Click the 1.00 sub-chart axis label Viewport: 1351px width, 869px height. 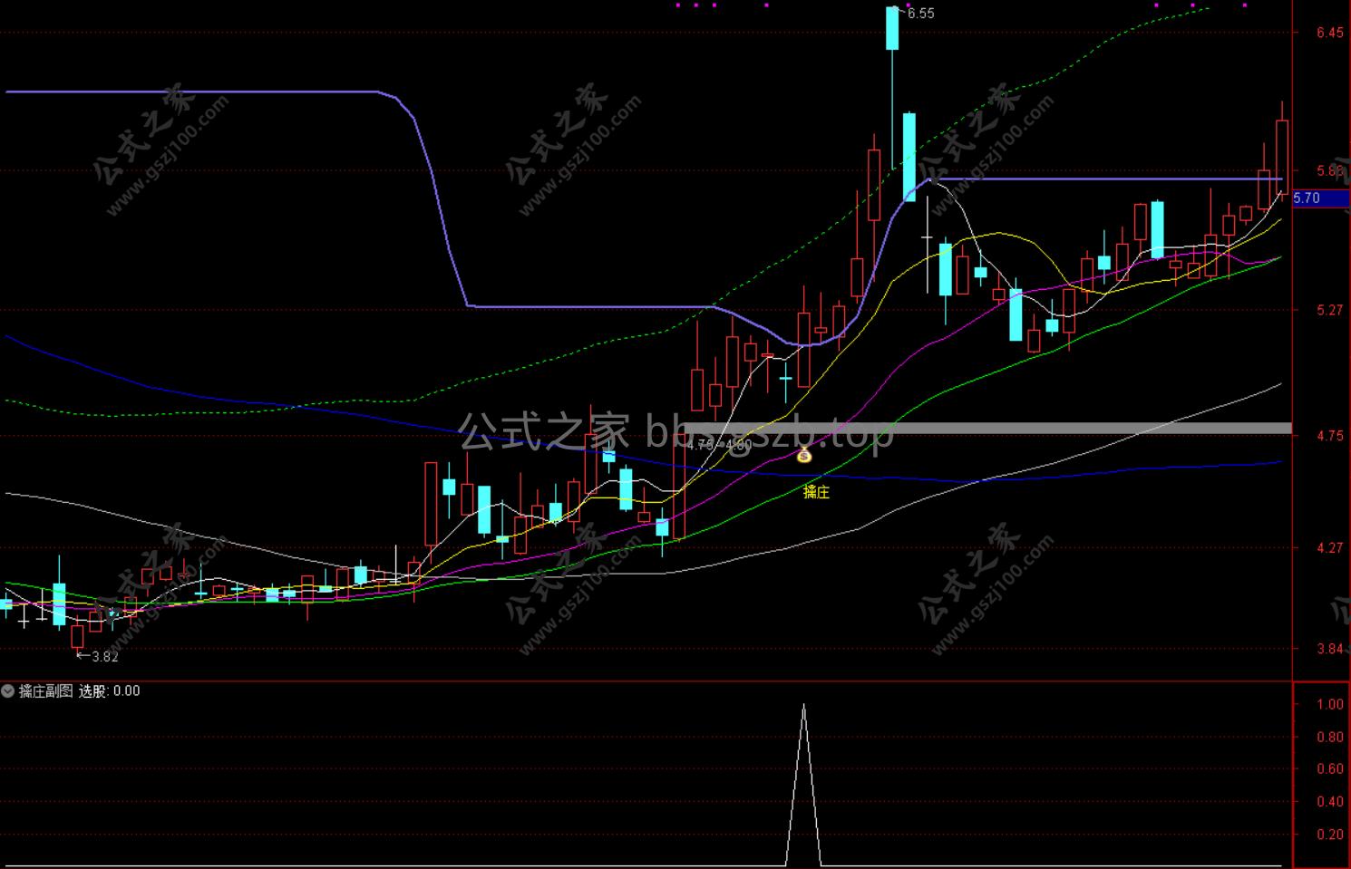point(1330,705)
